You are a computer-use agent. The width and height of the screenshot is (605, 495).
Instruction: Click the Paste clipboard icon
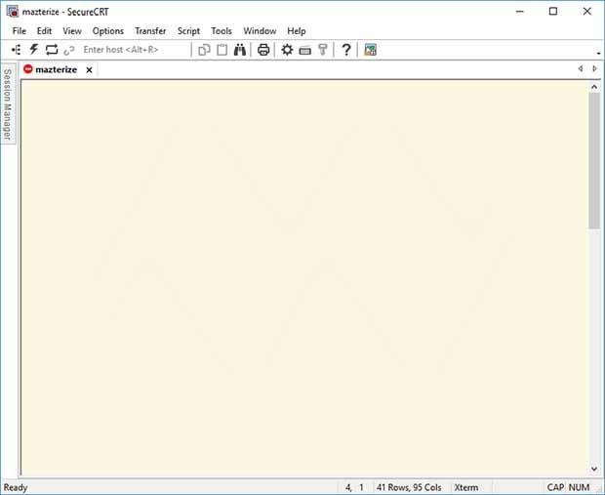click(x=222, y=50)
